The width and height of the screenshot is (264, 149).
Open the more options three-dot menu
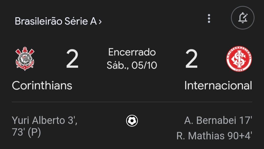pos(209,19)
